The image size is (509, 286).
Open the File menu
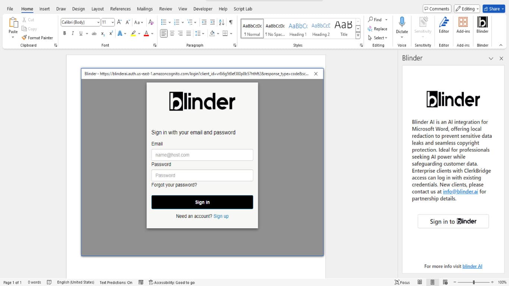point(10,9)
